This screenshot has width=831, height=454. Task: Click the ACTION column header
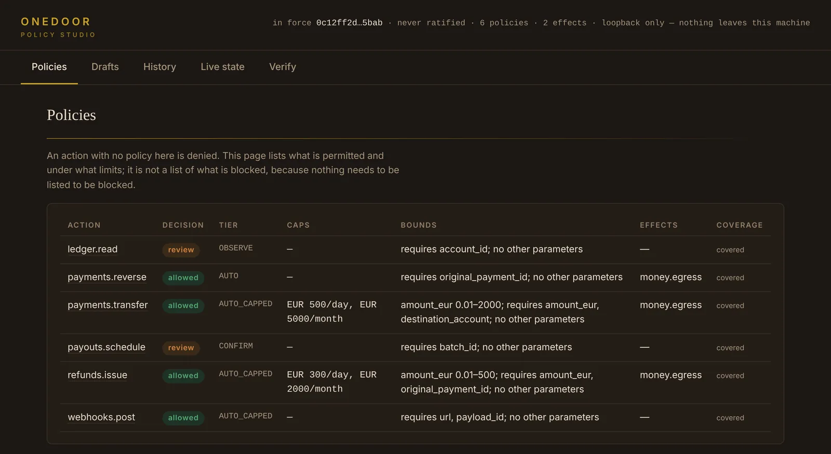(84, 225)
